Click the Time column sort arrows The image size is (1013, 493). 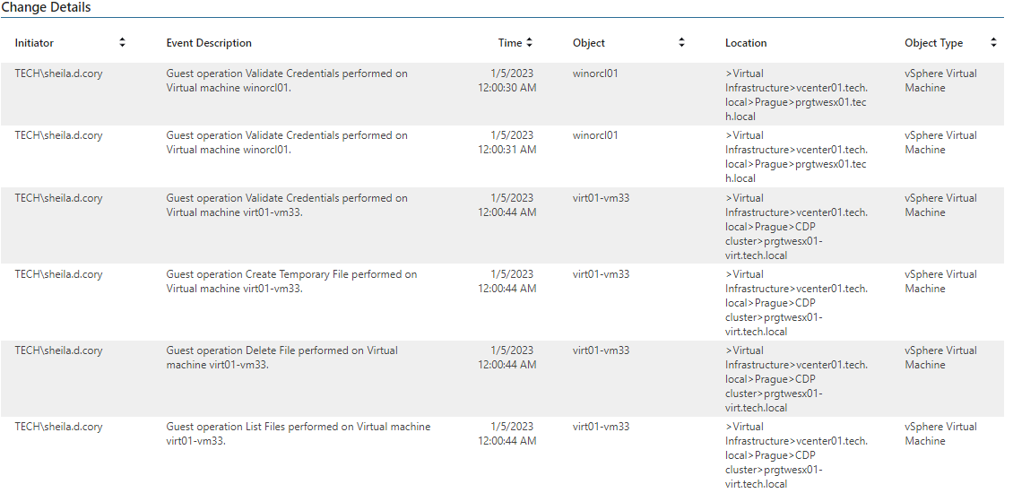click(529, 43)
